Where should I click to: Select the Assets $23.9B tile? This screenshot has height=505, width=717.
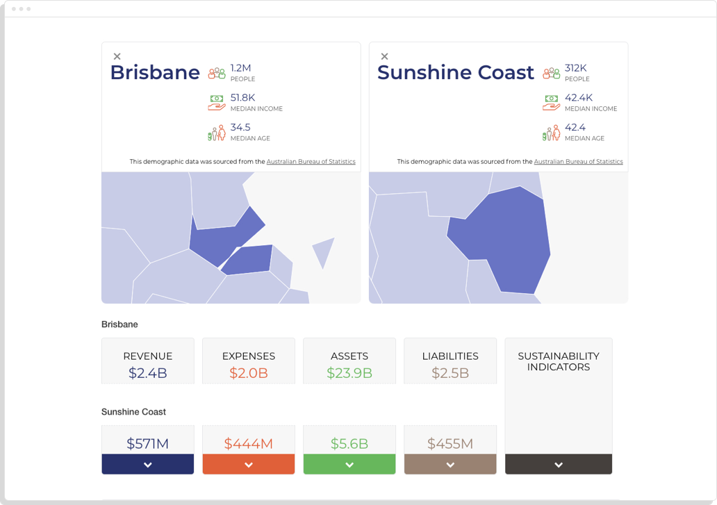[x=349, y=361]
